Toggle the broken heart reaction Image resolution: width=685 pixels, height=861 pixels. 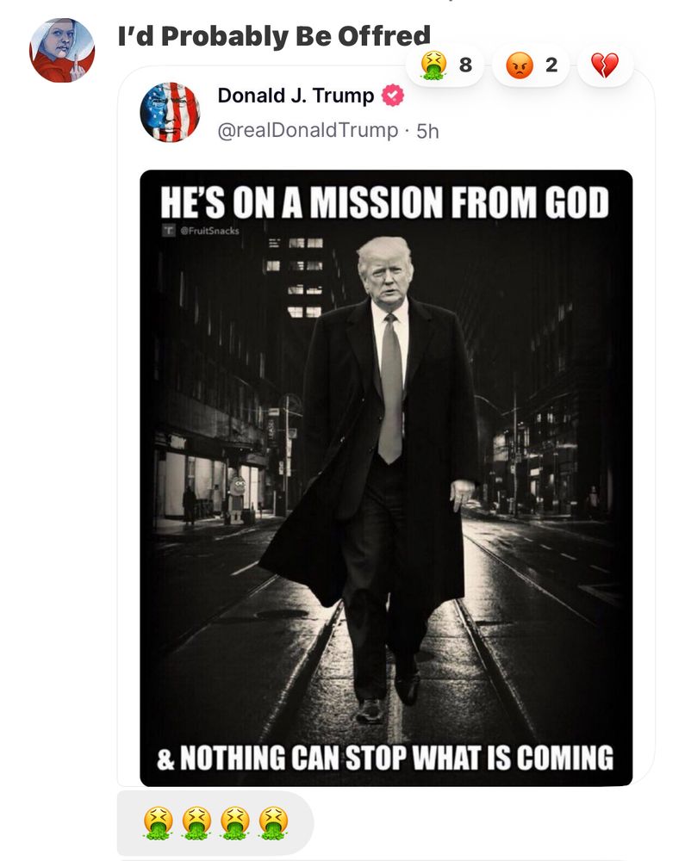tap(605, 65)
